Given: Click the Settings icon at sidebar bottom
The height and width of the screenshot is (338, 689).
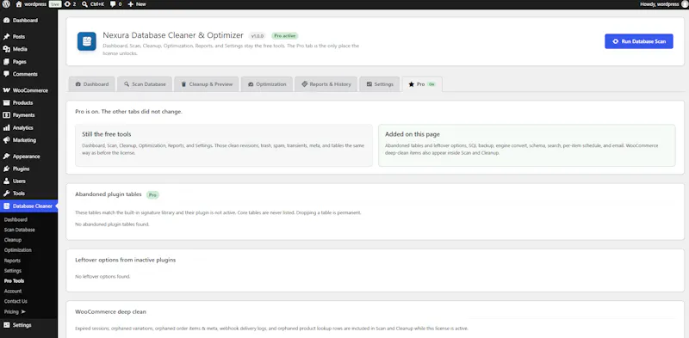Looking at the screenshot, I should click(7, 325).
